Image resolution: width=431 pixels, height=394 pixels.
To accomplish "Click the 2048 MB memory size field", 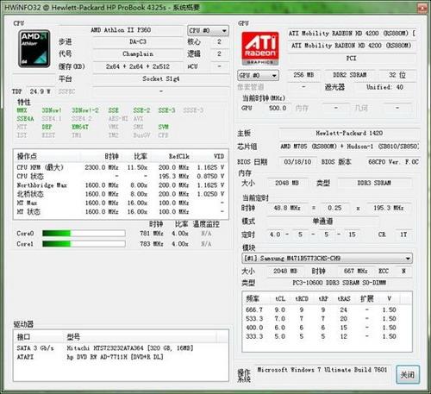I will (287, 183).
